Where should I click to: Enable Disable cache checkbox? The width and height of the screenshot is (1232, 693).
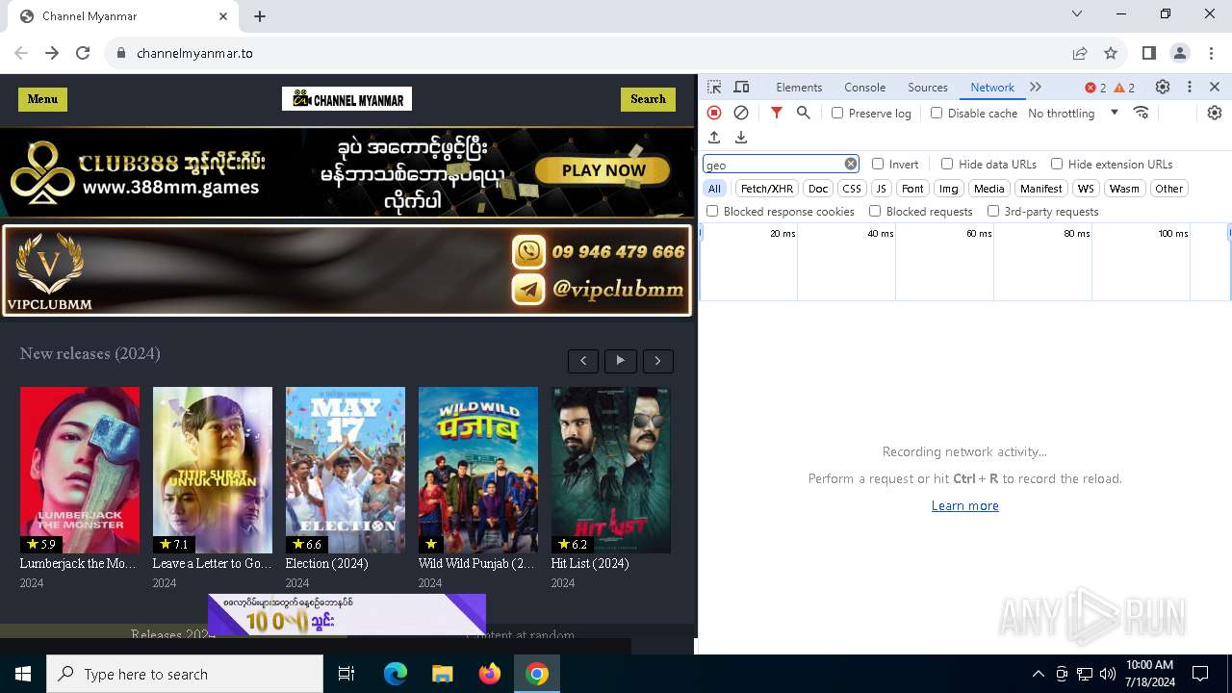[x=937, y=113]
